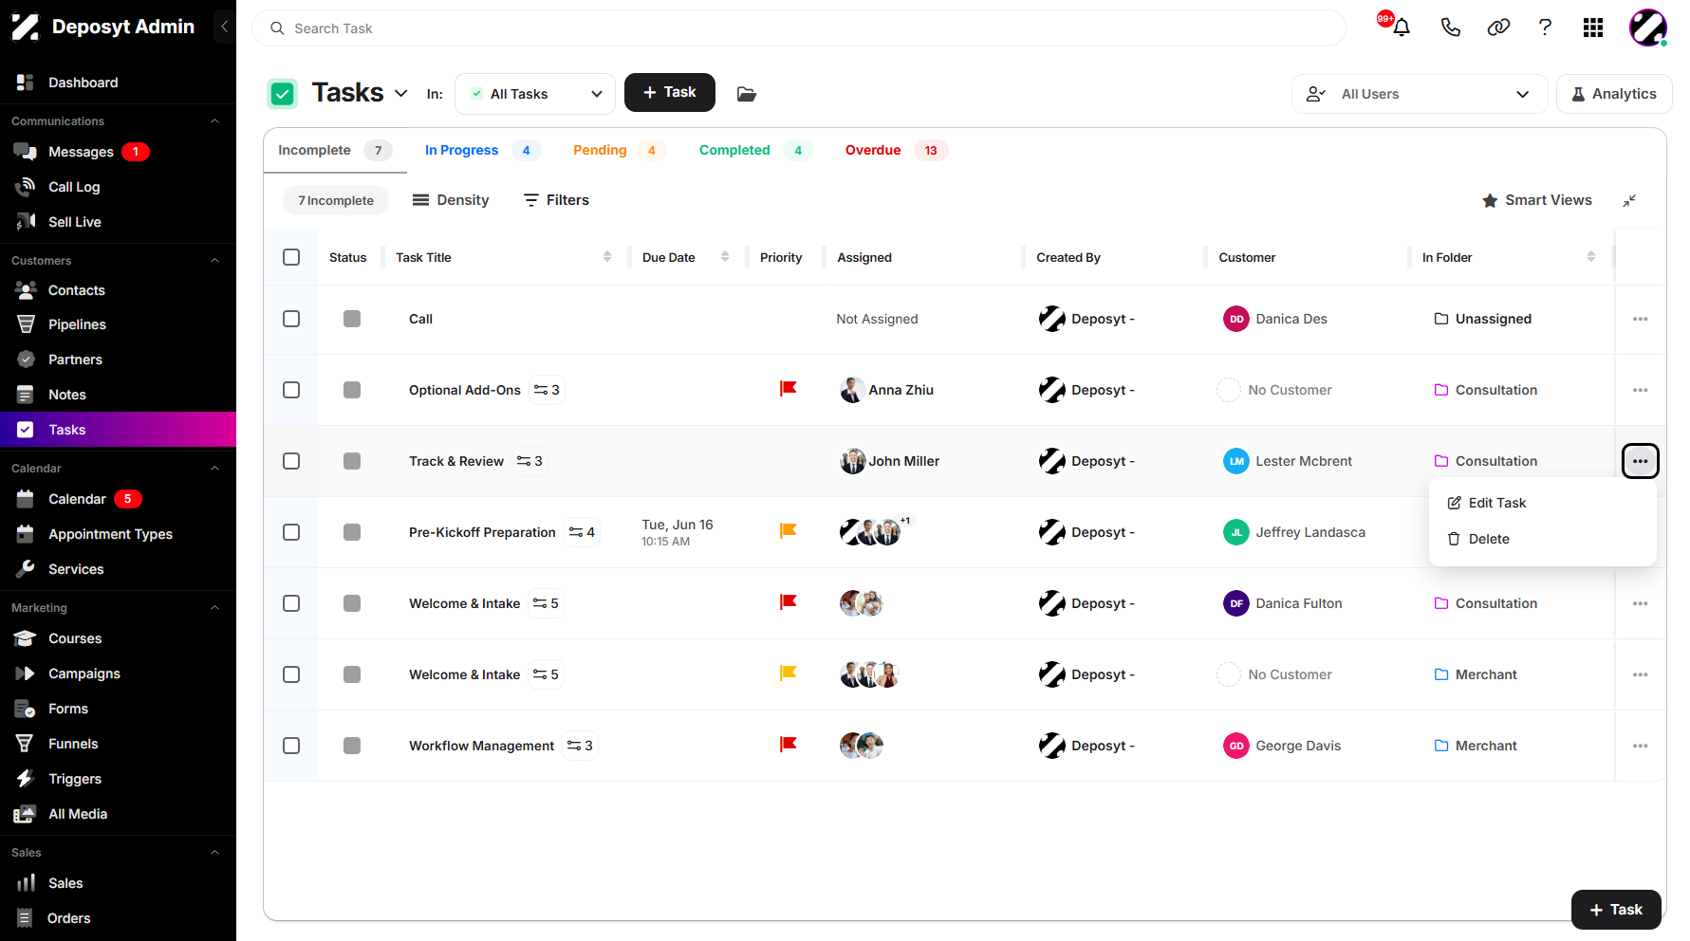This screenshot has width=1690, height=941.
Task: Toggle status box for Call task
Action: coord(352,319)
